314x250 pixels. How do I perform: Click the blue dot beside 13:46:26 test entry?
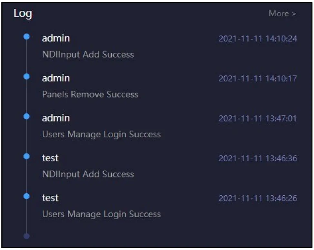[x=27, y=196]
